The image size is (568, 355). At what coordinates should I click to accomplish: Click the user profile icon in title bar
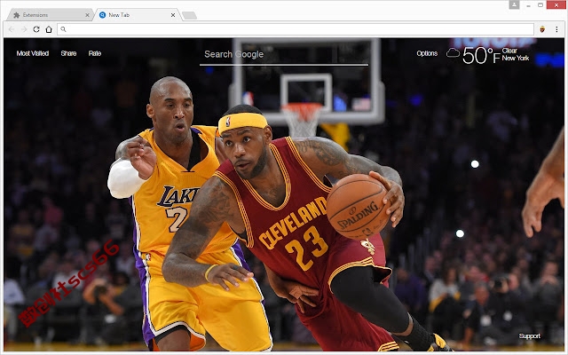pos(514,4)
